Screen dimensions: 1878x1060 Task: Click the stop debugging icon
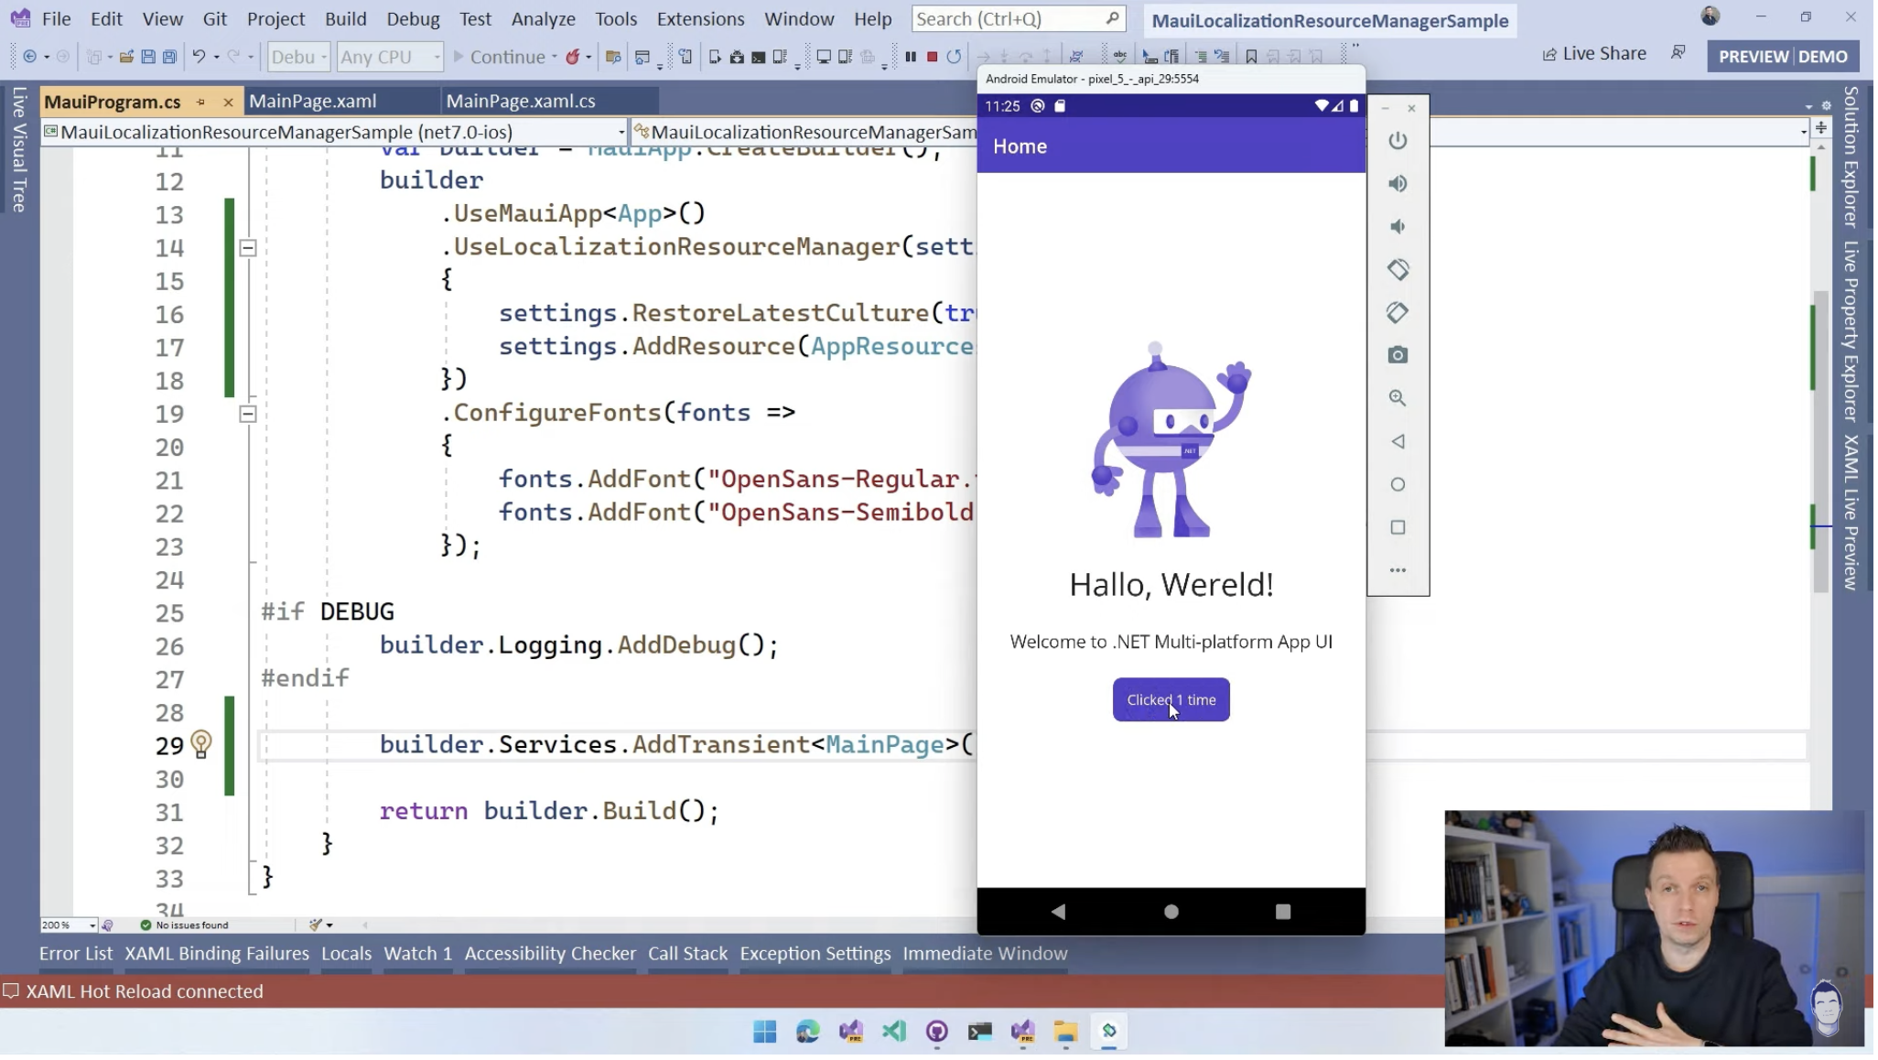point(930,56)
